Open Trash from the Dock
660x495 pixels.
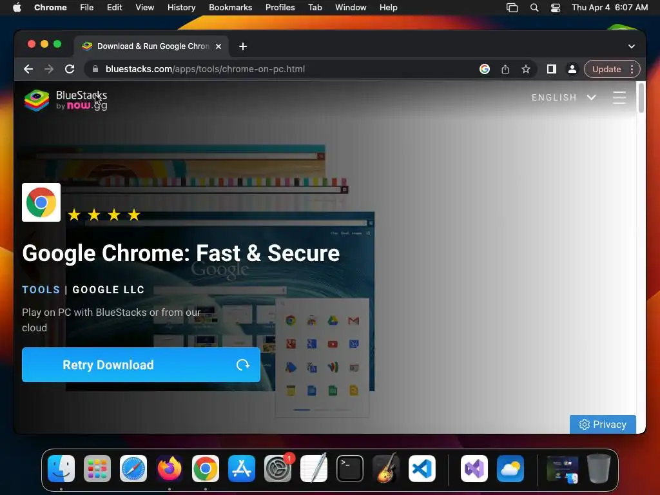(x=599, y=469)
